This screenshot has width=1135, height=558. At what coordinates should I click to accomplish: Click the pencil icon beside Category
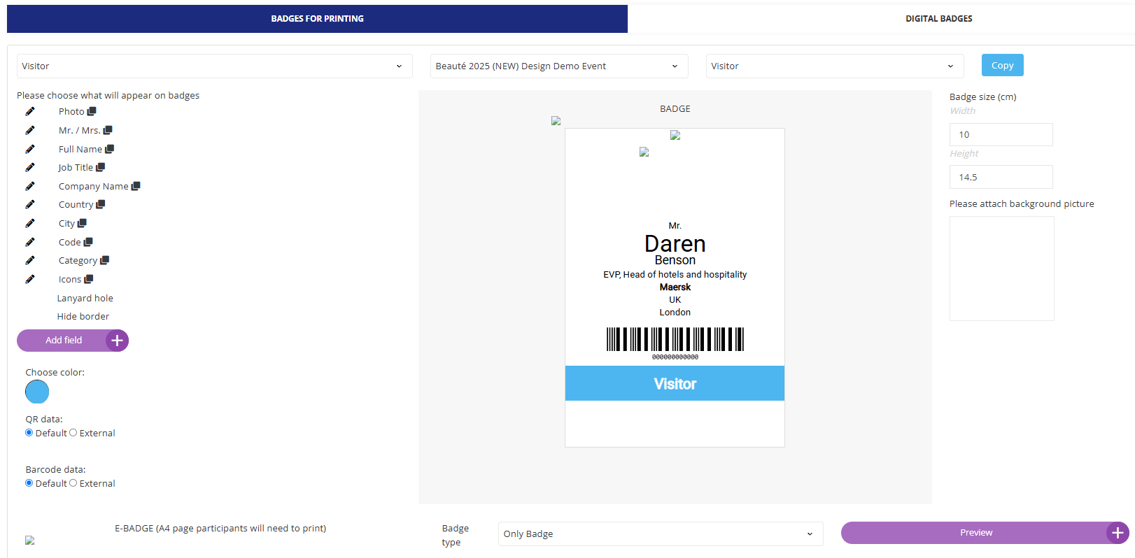click(x=30, y=261)
